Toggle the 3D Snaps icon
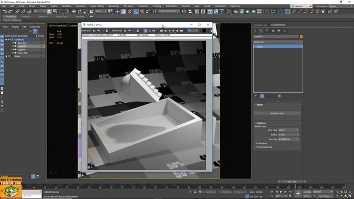The width and height of the screenshot is (354, 199). tap(130, 11)
